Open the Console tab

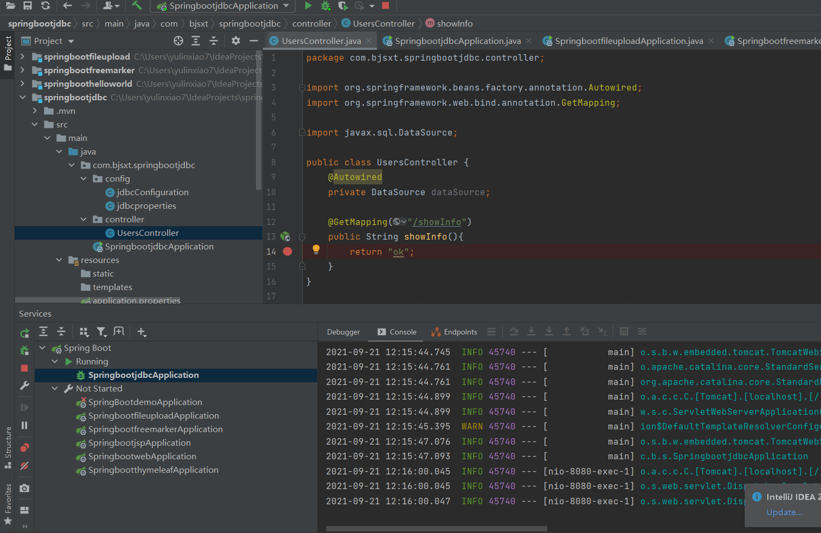coord(397,332)
